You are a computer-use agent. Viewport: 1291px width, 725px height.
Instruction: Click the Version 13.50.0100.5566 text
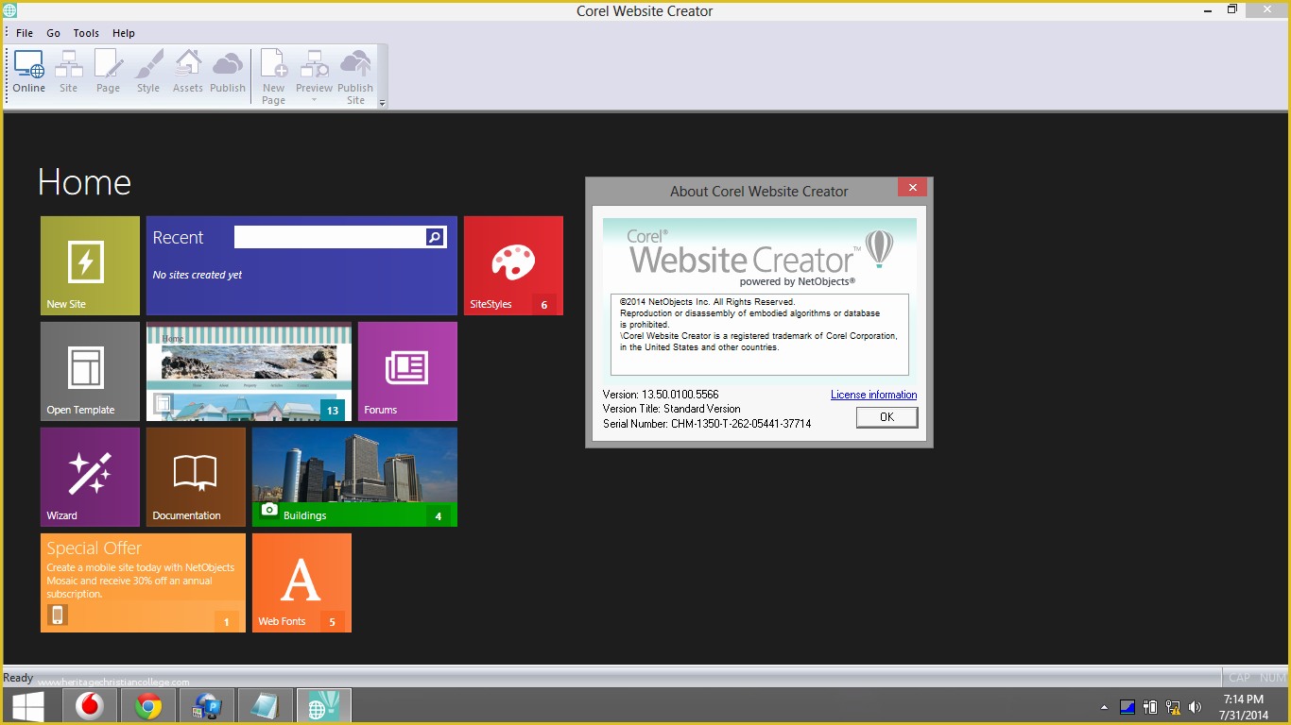[661, 395]
